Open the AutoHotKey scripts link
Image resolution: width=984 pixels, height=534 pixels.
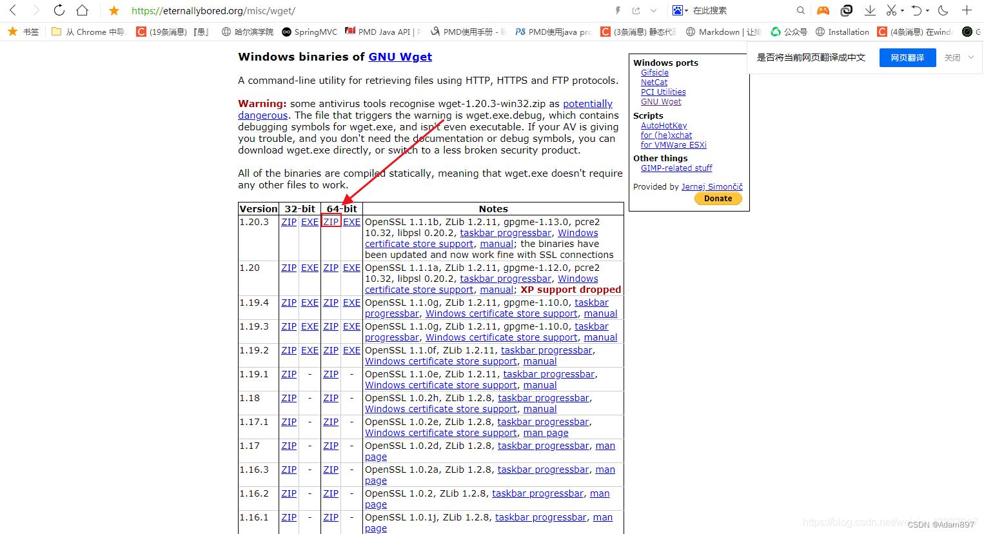[x=664, y=126]
